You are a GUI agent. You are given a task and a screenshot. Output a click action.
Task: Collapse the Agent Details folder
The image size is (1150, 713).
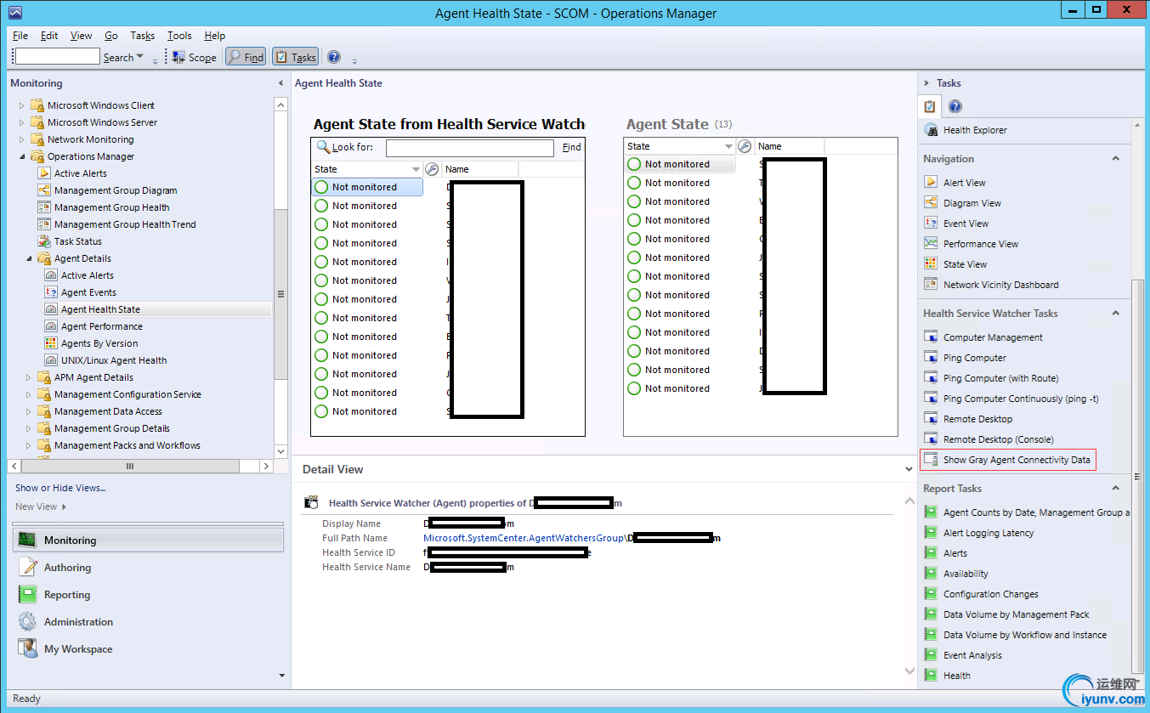pyautogui.click(x=30, y=258)
